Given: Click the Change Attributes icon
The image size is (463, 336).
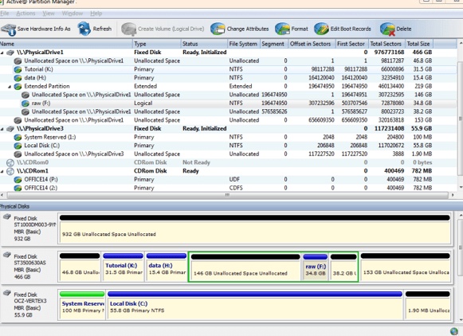Looking at the screenshot, I should pos(218,29).
